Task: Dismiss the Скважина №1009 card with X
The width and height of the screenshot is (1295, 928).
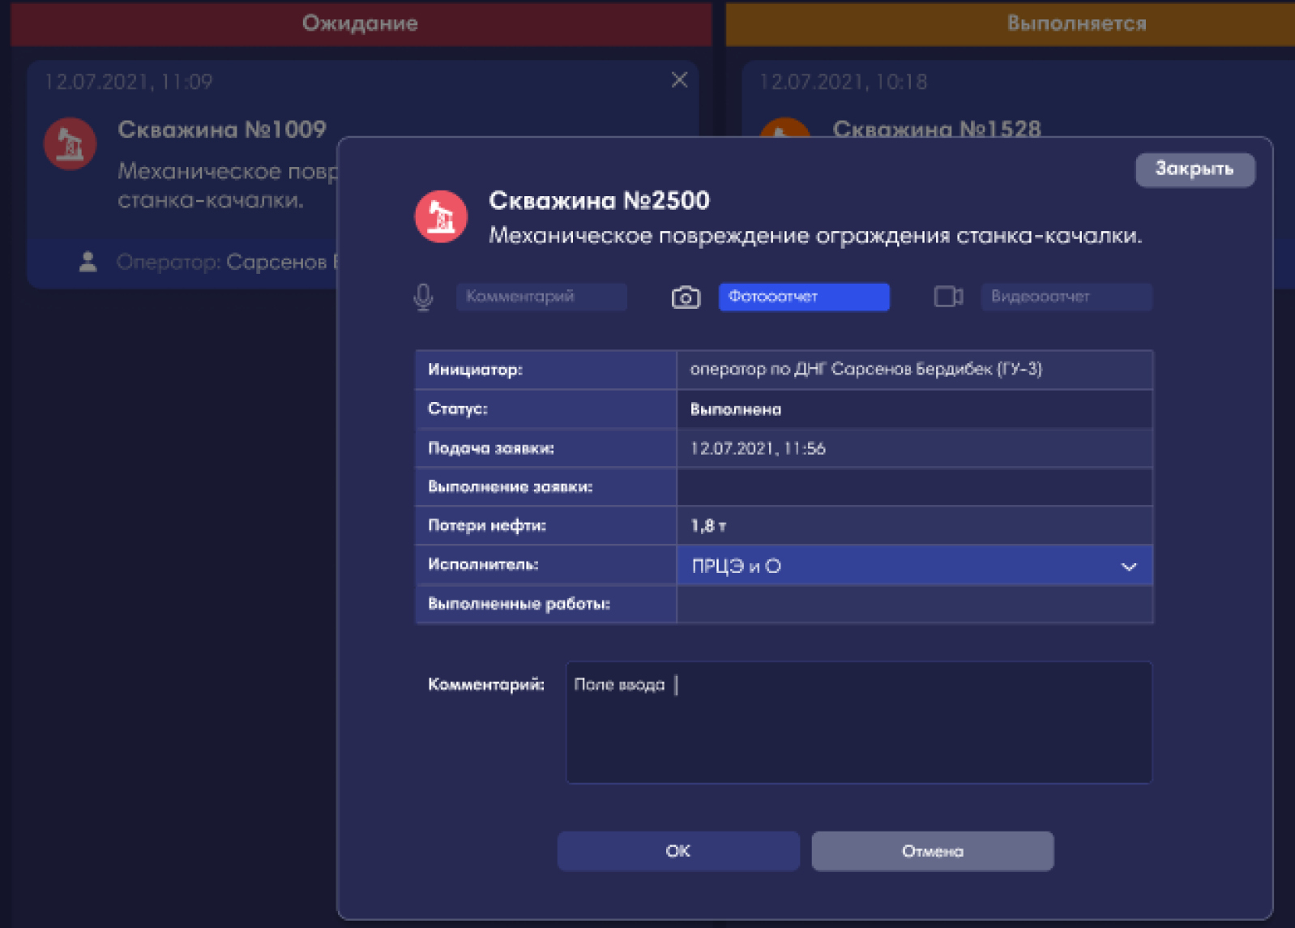Action: click(679, 80)
